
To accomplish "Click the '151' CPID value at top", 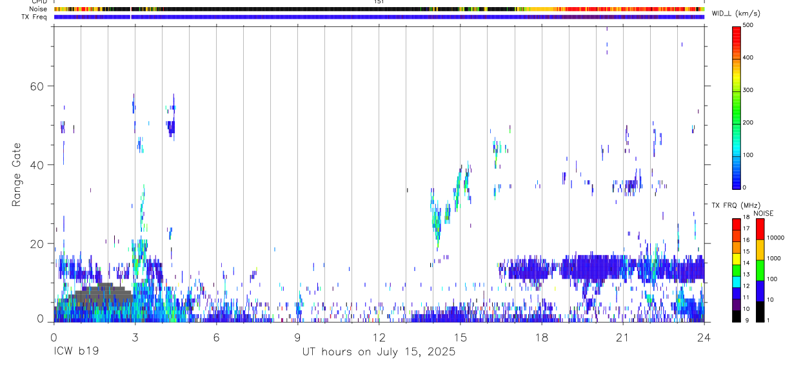I will [x=379, y=2].
